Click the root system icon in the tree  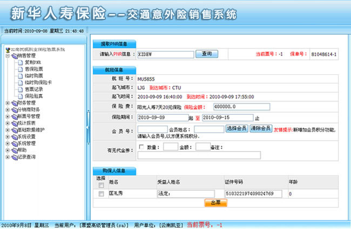(x=8, y=50)
